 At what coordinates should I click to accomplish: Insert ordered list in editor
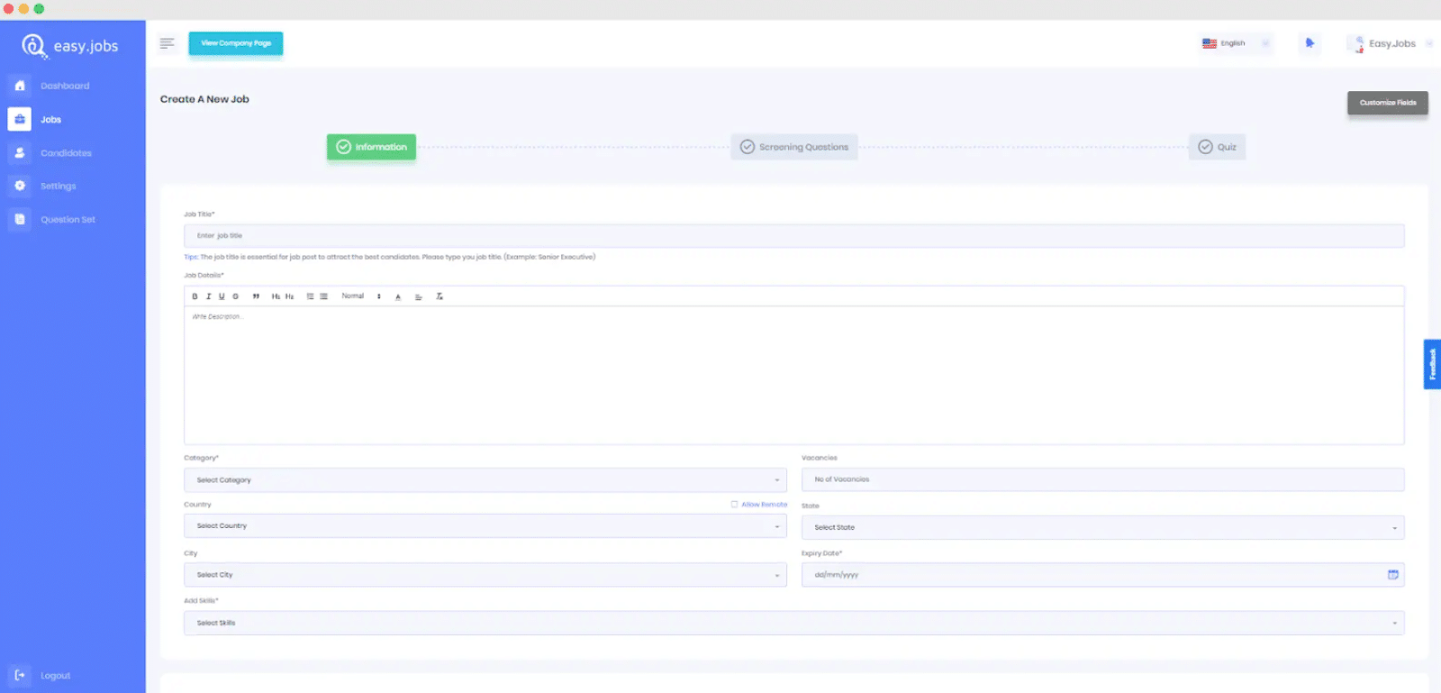pos(310,296)
